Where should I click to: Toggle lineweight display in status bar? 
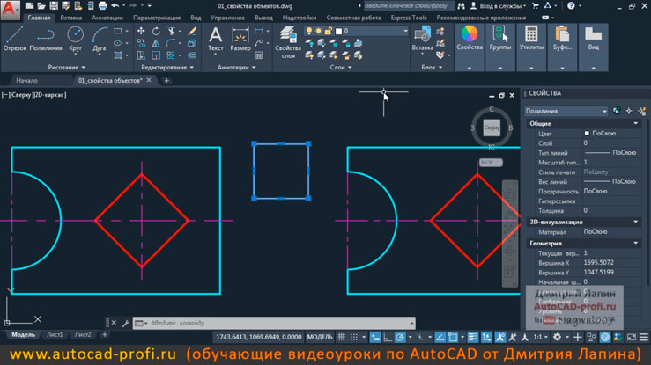click(x=472, y=337)
